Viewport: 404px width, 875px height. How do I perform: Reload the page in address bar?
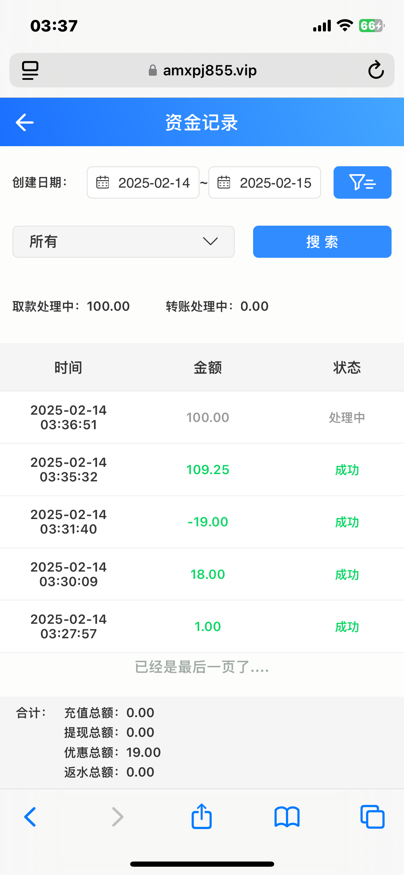click(x=376, y=70)
